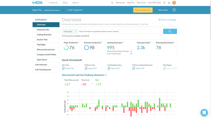Open the Blog menu item
Image resolution: width=211 pixels, height=118 pixels.
coord(65,3)
